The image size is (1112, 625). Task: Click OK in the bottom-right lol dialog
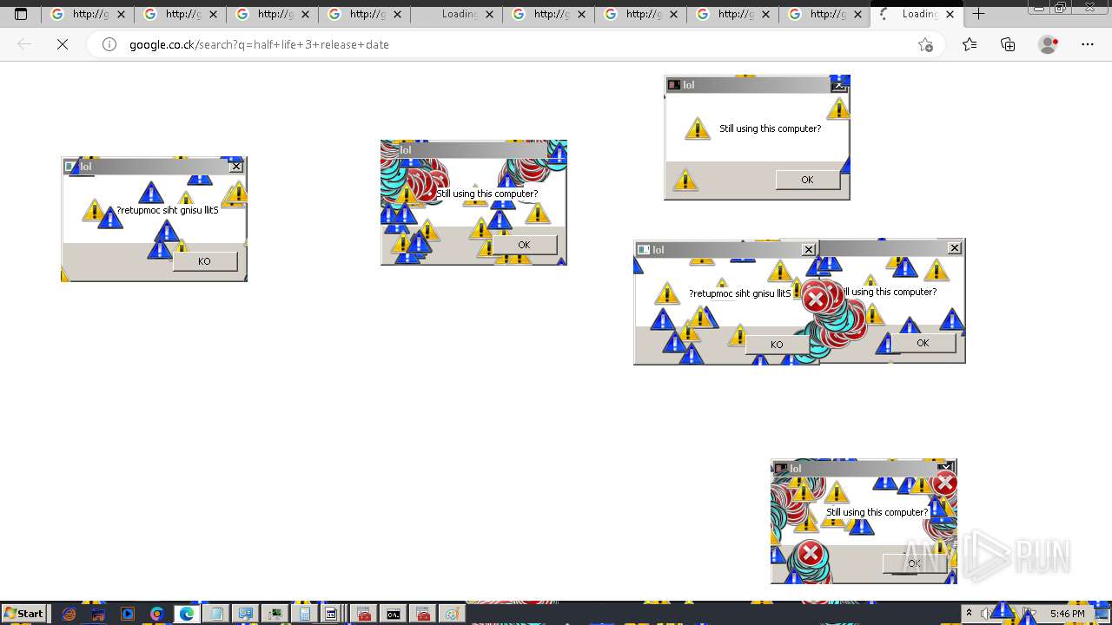(x=914, y=563)
